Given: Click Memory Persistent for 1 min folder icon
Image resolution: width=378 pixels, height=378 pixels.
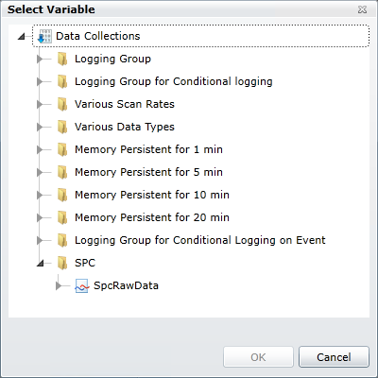Looking at the screenshot, I should pyautogui.click(x=62, y=149).
